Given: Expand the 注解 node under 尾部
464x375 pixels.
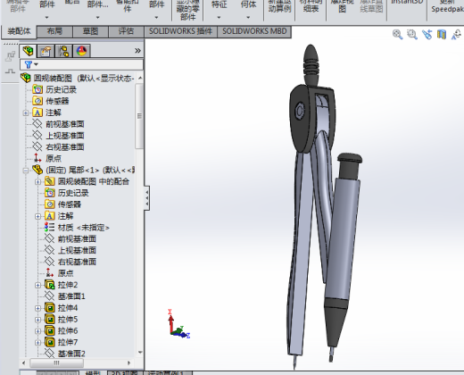Looking at the screenshot, I should pos(37,216).
